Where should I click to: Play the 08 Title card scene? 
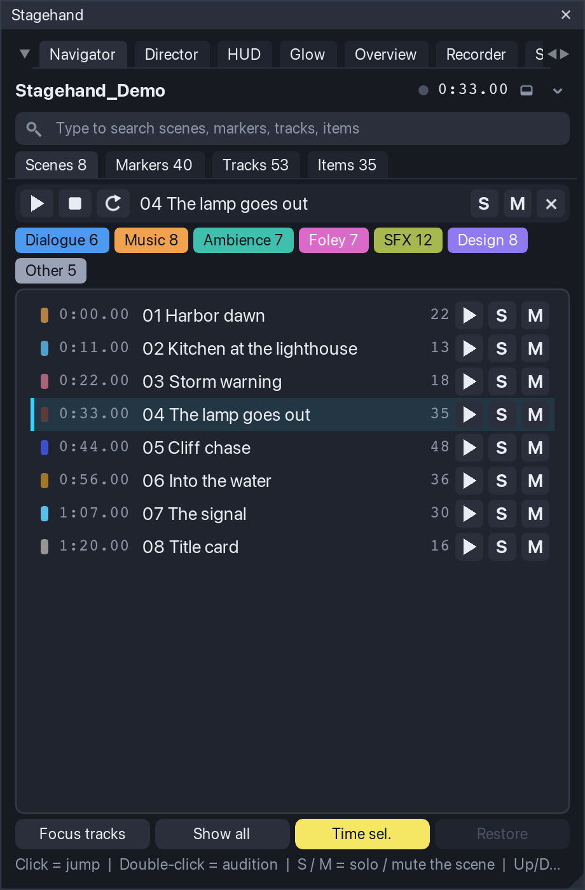(x=469, y=547)
